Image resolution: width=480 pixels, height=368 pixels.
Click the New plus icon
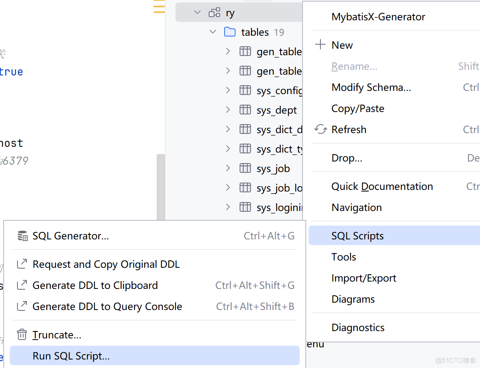[x=320, y=45]
